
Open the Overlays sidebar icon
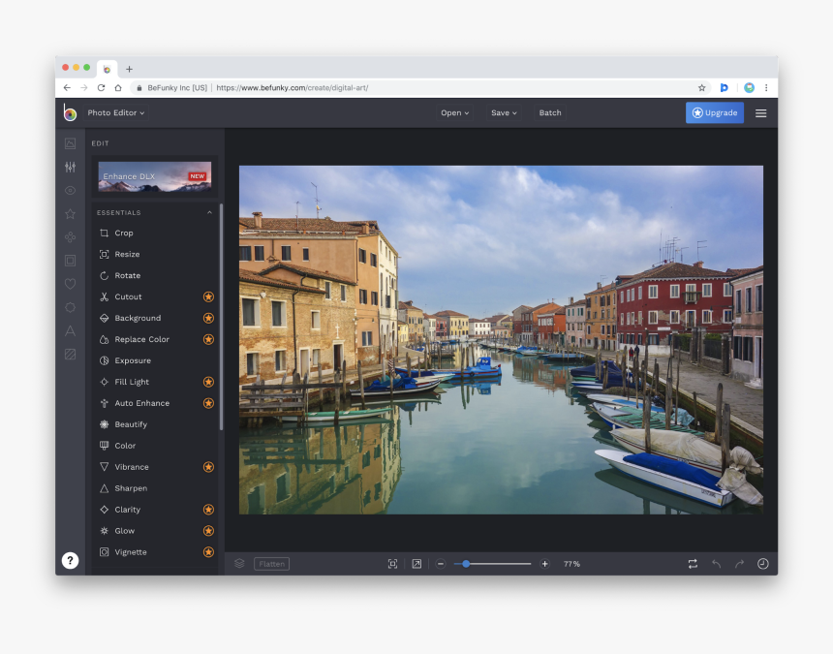[70, 307]
